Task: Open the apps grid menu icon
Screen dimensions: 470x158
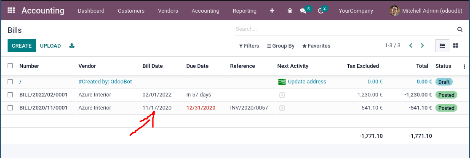Action: [x=11, y=11]
